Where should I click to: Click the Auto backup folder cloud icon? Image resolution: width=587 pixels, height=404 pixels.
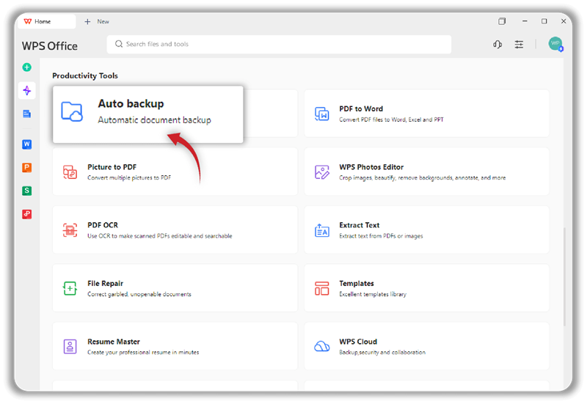(x=72, y=111)
